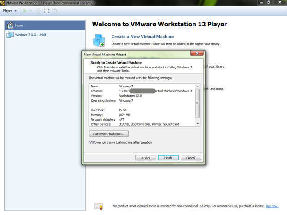Restore down the VMware Player window
Screen dimensions: 287x215
[268, 3]
